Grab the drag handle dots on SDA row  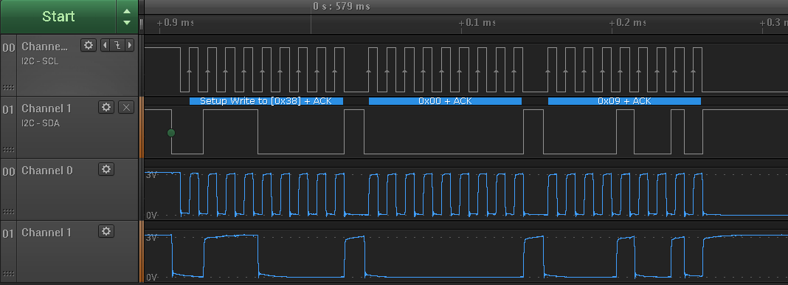point(8,149)
